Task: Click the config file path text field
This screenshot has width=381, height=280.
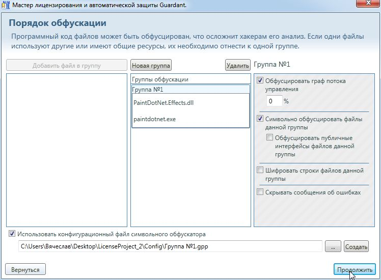Action: point(170,246)
